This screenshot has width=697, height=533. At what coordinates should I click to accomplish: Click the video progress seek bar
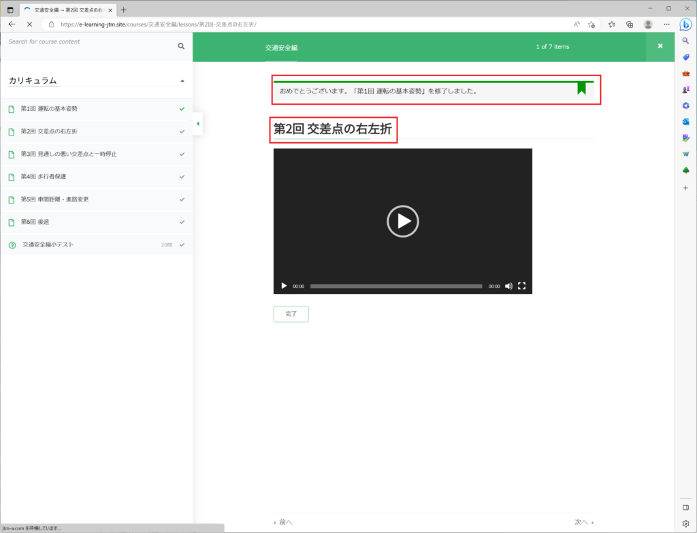[x=395, y=286]
